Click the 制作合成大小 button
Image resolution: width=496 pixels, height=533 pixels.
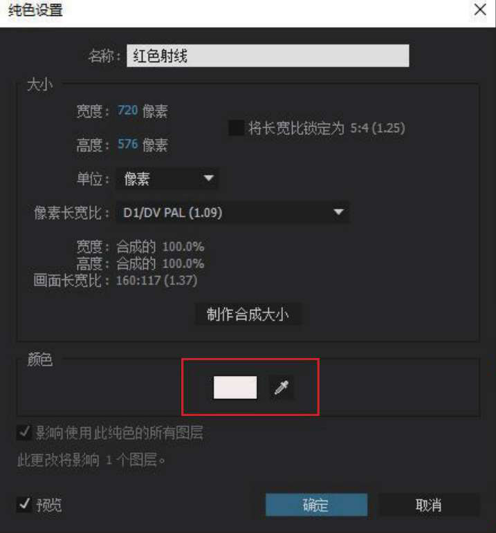click(248, 314)
